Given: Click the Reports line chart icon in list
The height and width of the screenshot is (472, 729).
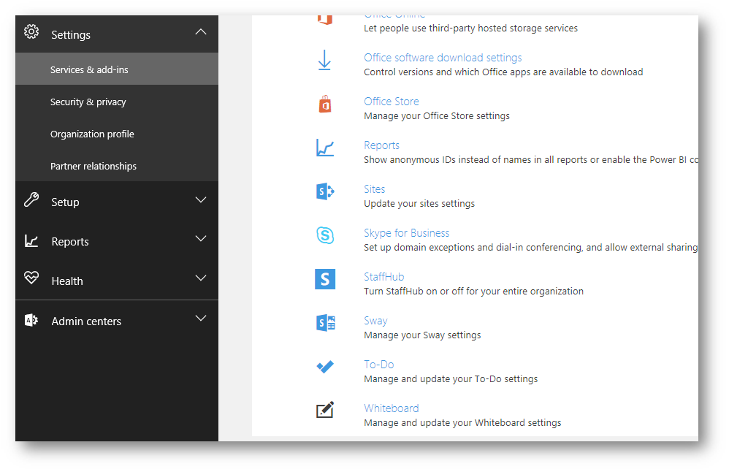Looking at the screenshot, I should pyautogui.click(x=325, y=148).
